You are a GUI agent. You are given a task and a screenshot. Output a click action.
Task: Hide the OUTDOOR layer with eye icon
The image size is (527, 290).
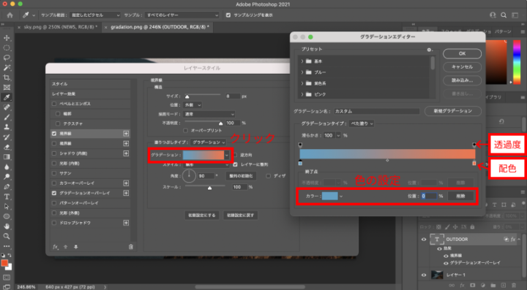pyautogui.click(x=424, y=240)
